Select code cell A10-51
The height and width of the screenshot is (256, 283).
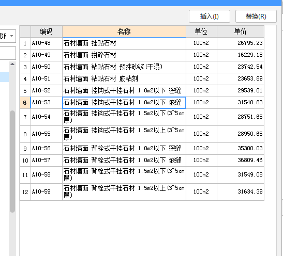[47, 79]
